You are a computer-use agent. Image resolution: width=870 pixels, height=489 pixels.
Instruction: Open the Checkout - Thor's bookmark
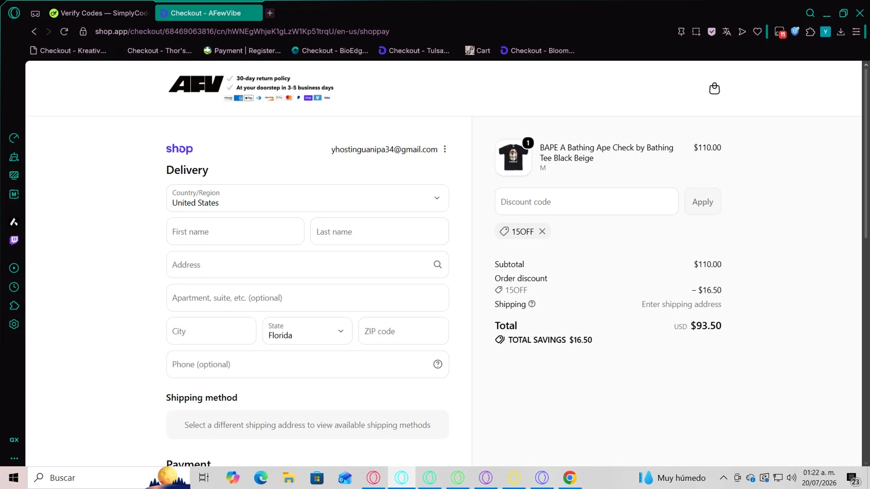[159, 50]
